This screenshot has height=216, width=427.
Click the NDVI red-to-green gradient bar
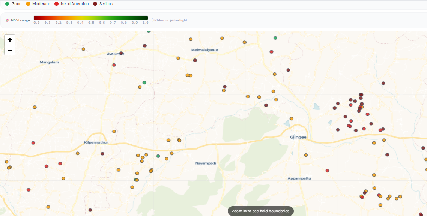[x=91, y=18]
